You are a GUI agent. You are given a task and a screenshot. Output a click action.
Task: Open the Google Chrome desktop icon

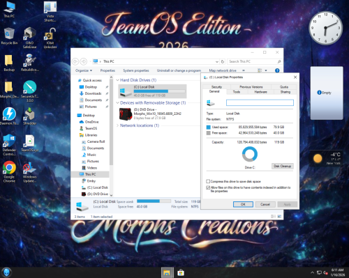click(x=9, y=172)
